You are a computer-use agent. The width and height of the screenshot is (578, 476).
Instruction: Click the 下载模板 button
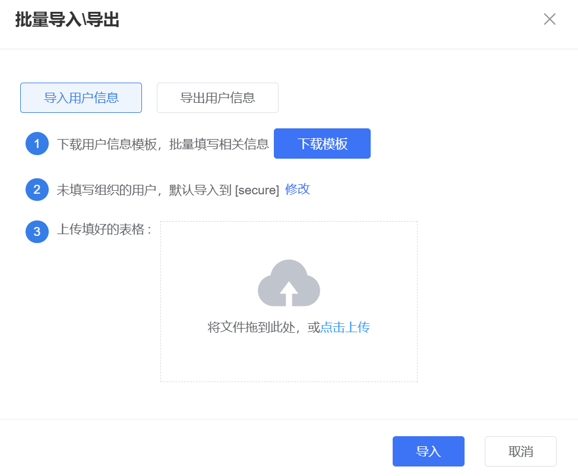(x=322, y=143)
